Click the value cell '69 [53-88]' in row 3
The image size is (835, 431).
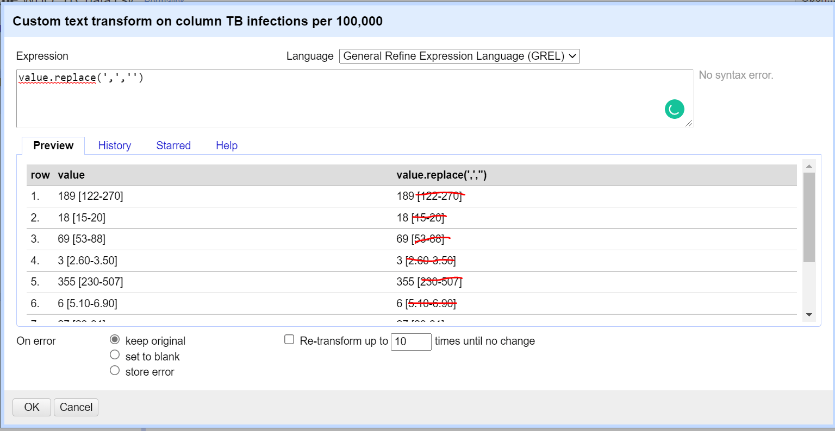(82, 239)
